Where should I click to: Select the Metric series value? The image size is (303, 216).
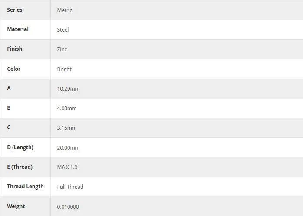pyautogui.click(x=65, y=10)
